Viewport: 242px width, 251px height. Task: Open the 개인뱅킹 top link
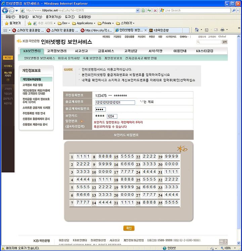point(106,37)
